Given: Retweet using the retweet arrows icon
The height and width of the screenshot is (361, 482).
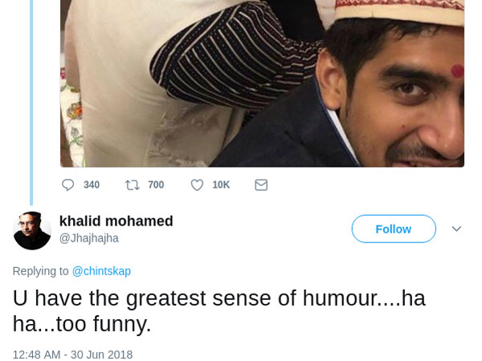Looking at the screenshot, I should pos(133,185).
